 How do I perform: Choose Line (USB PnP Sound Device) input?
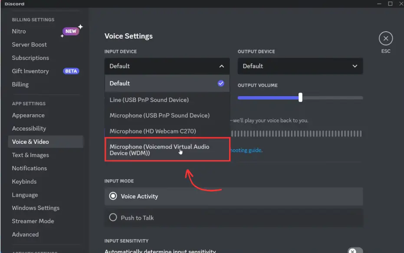coord(167,100)
